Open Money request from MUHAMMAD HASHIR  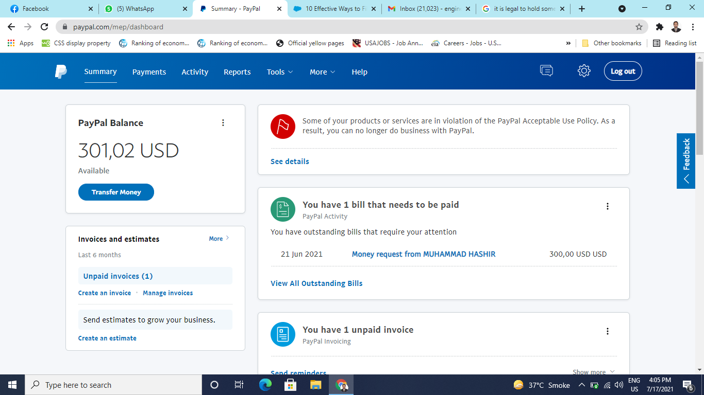[x=424, y=254]
